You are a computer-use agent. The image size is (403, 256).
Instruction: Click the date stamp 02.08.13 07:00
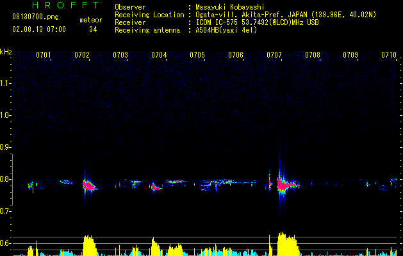point(39,29)
